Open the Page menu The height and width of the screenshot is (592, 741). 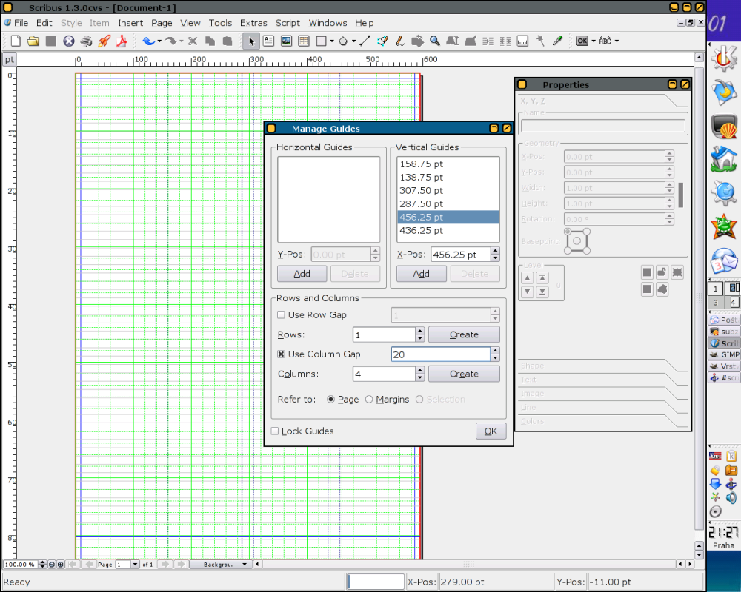162,23
